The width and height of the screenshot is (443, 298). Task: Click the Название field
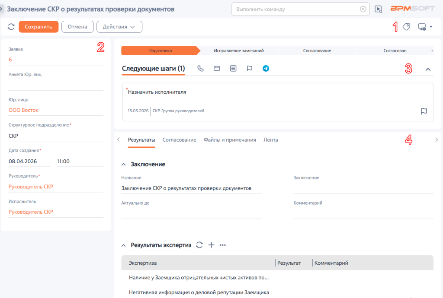tap(191, 188)
